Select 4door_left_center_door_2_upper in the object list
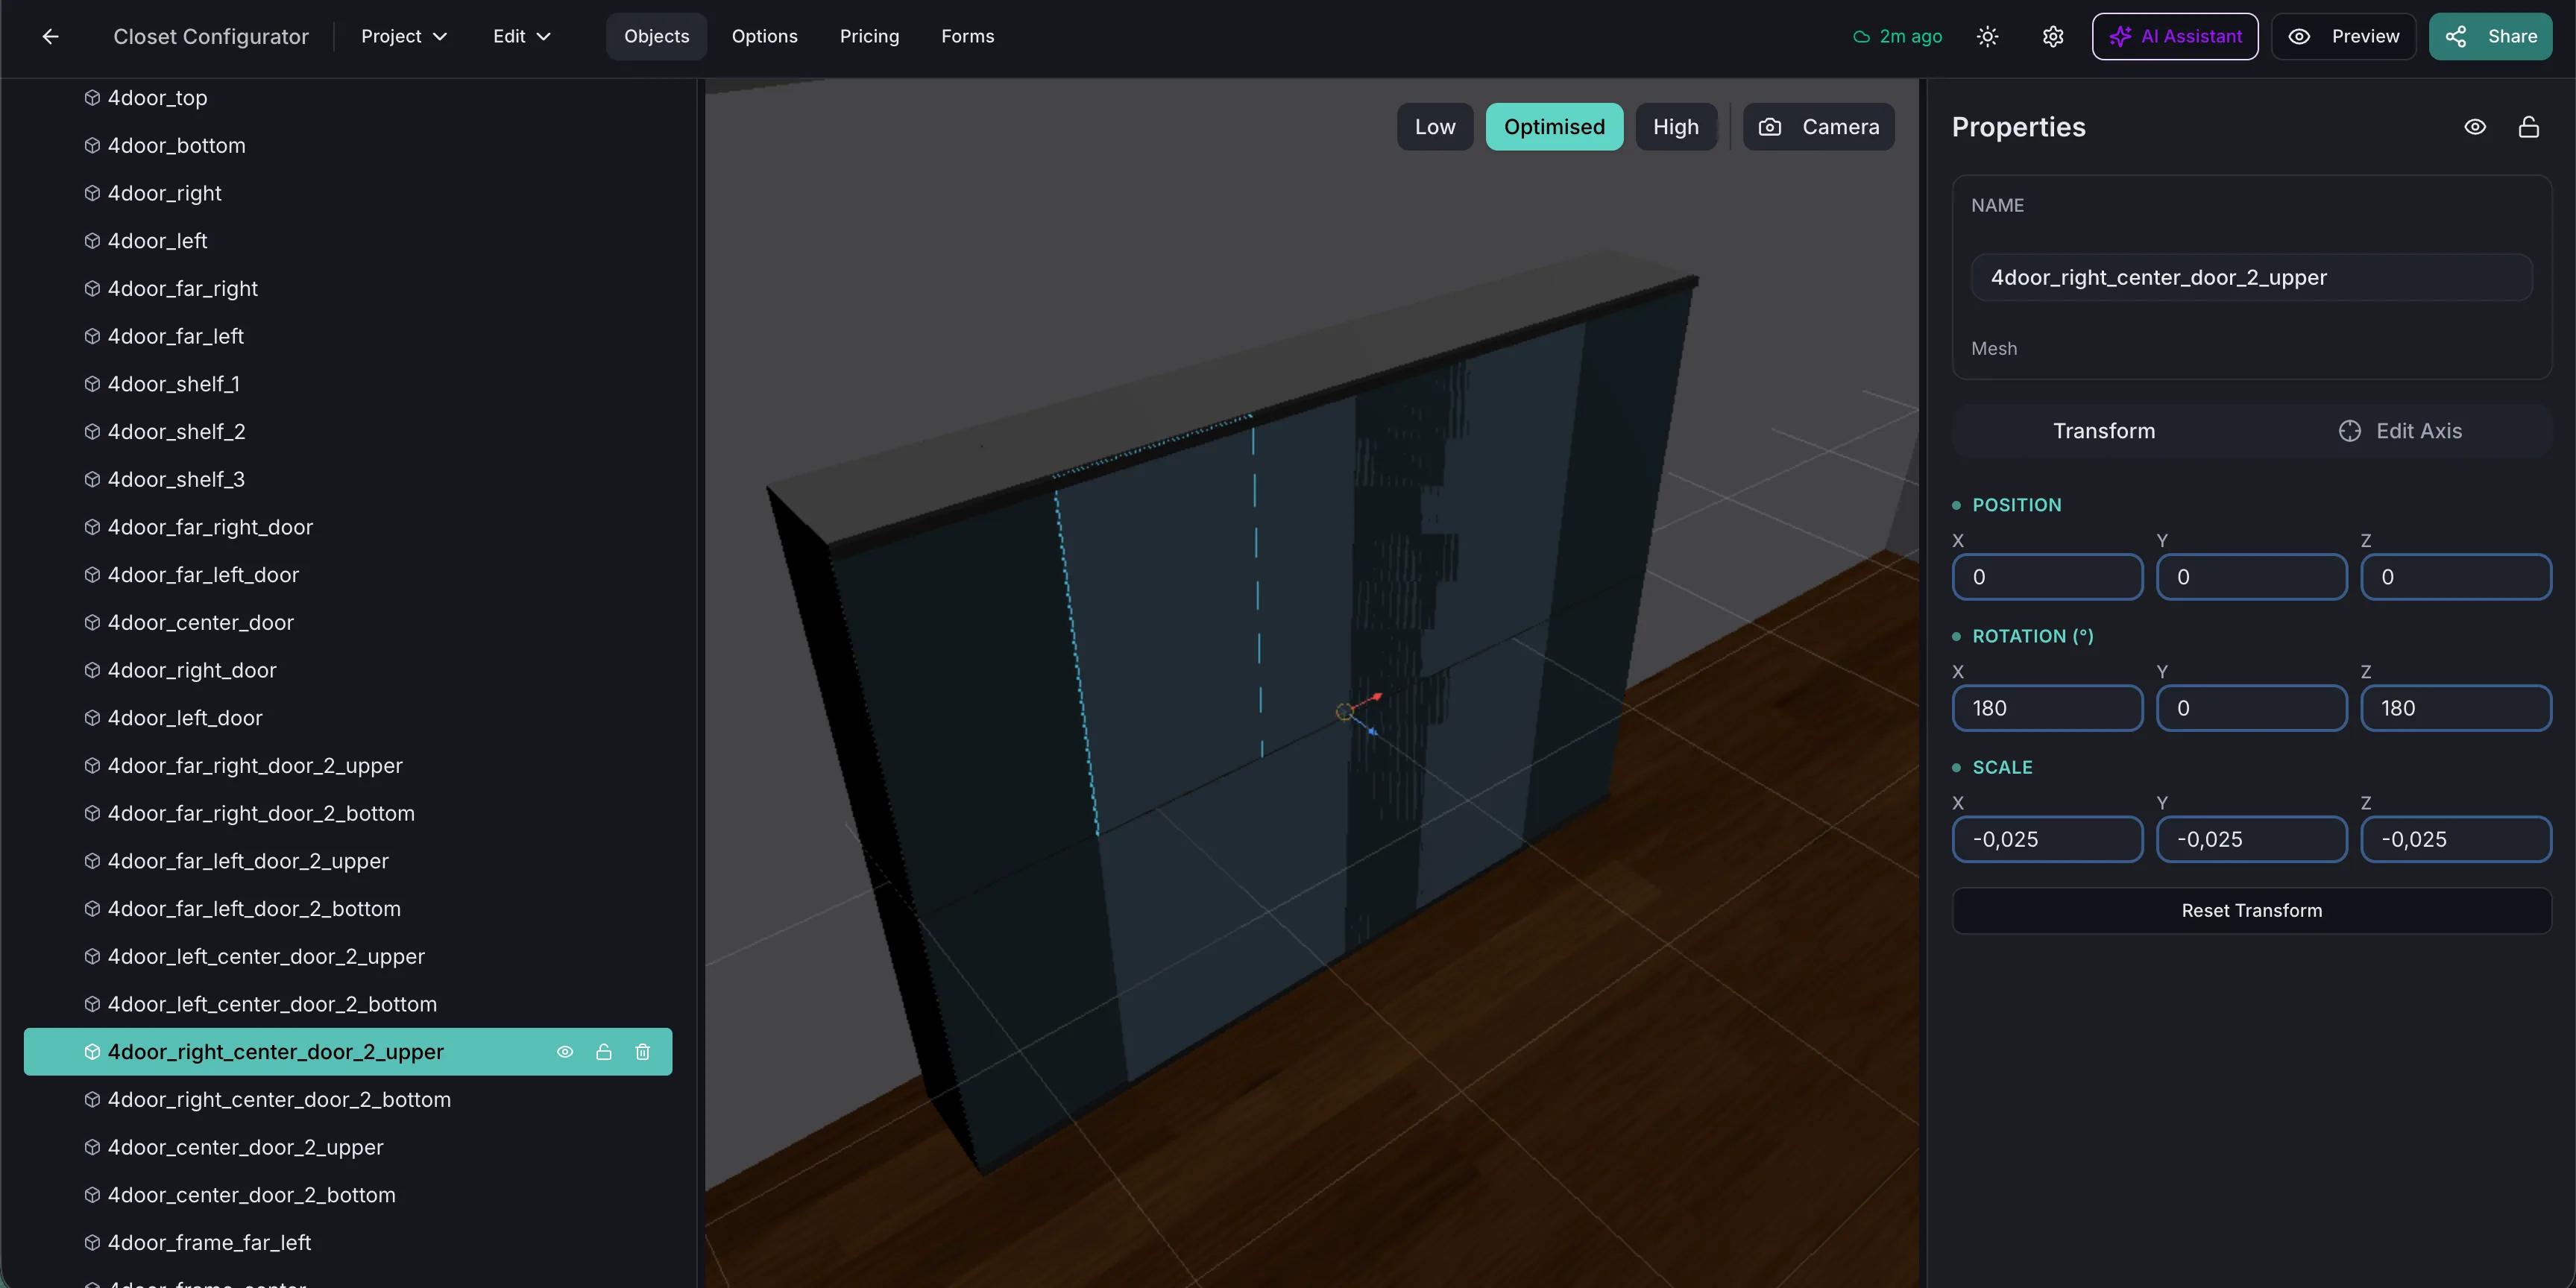Screen dimensions: 2576x1288 pyautogui.click(x=348, y=957)
